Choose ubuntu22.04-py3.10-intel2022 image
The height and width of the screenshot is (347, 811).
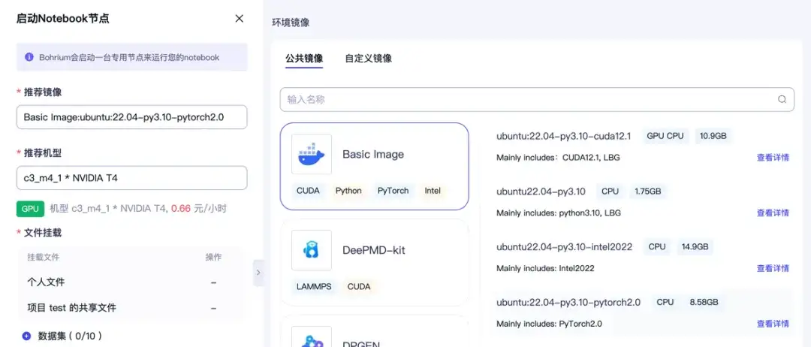(x=564, y=246)
